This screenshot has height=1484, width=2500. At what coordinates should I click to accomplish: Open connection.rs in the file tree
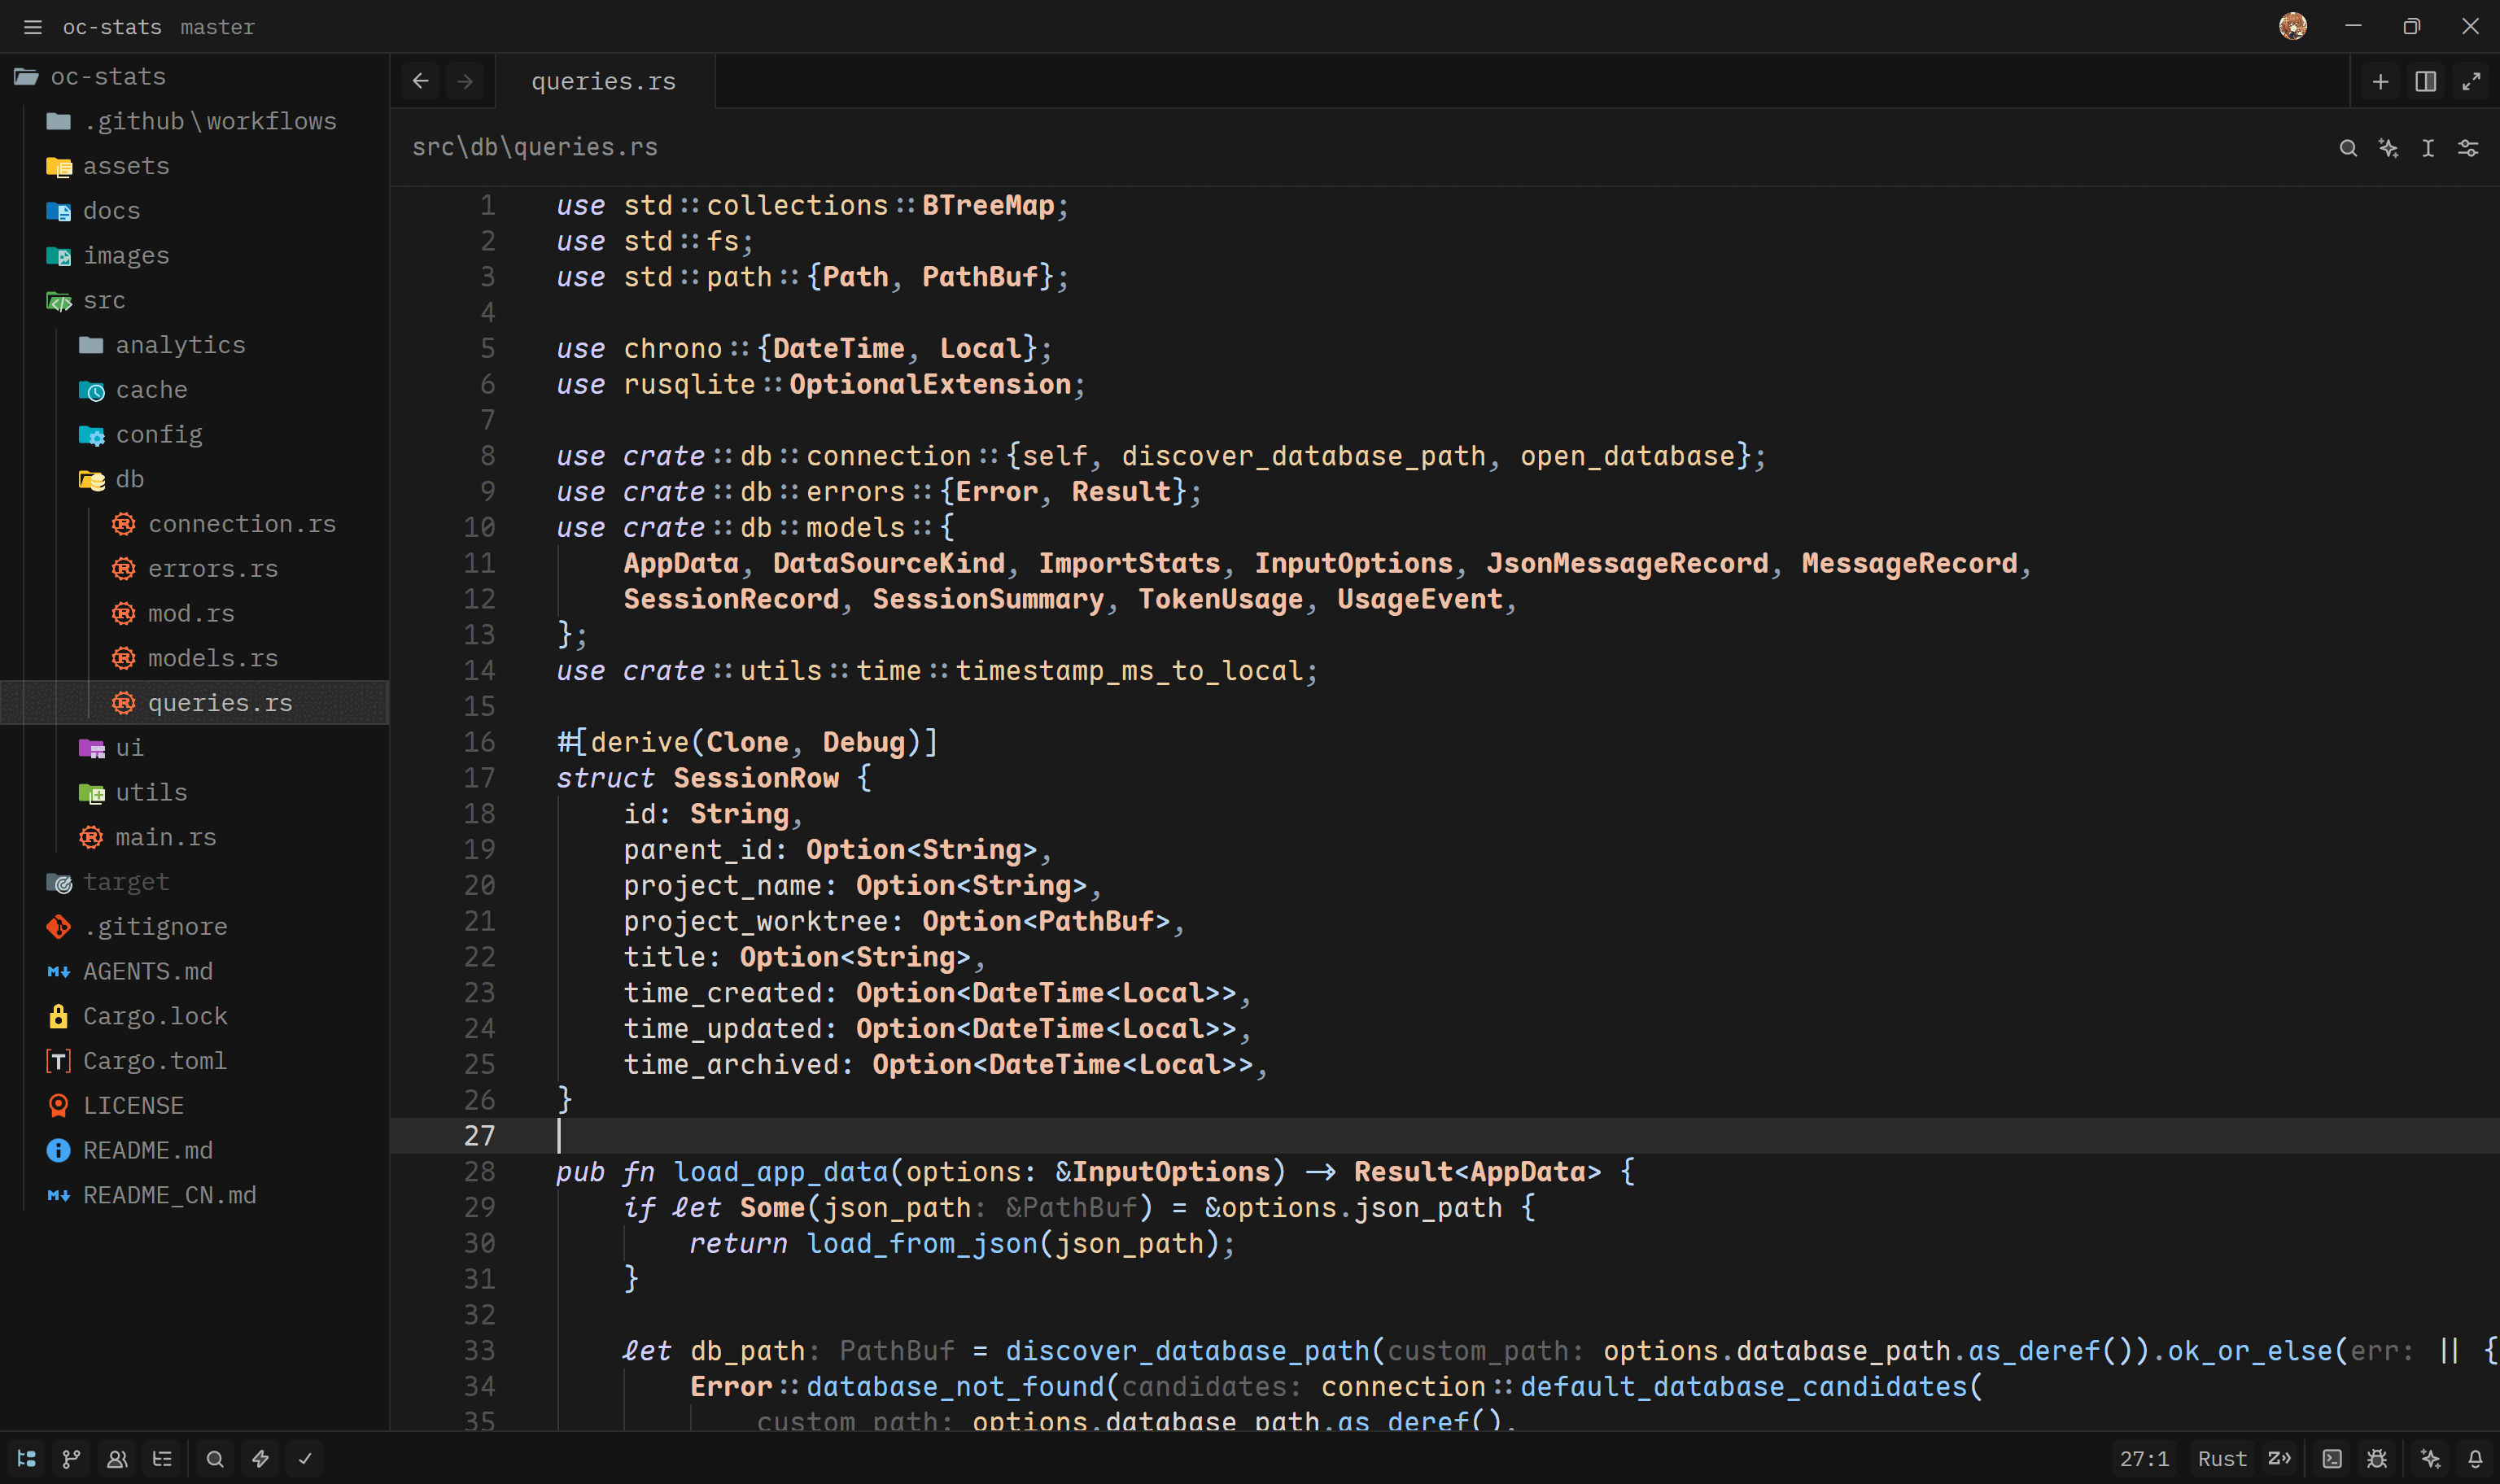pos(195,524)
